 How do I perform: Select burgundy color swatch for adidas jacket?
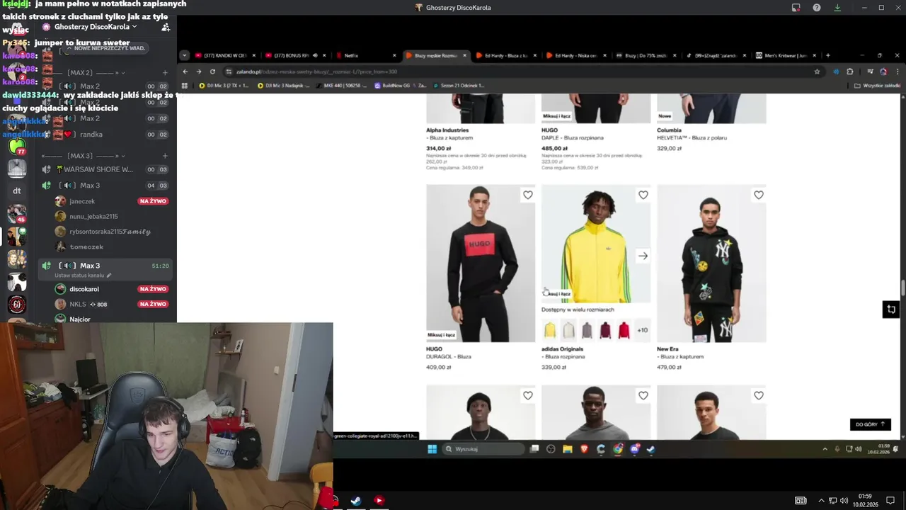point(605,330)
